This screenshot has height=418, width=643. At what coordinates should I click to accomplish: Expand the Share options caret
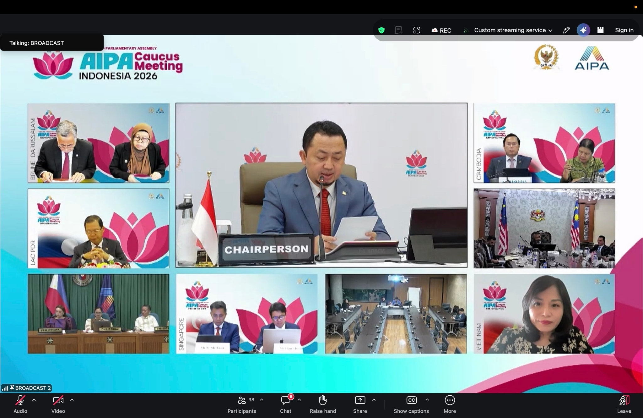pos(374,400)
